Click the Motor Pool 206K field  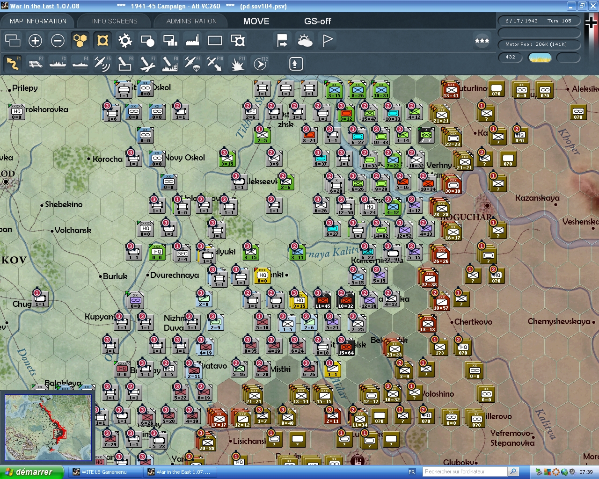coord(539,44)
